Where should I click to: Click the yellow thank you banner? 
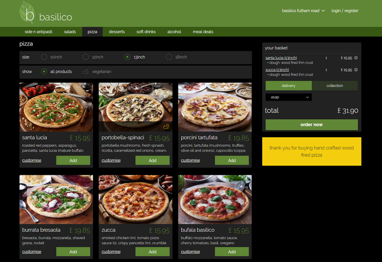[312, 152]
